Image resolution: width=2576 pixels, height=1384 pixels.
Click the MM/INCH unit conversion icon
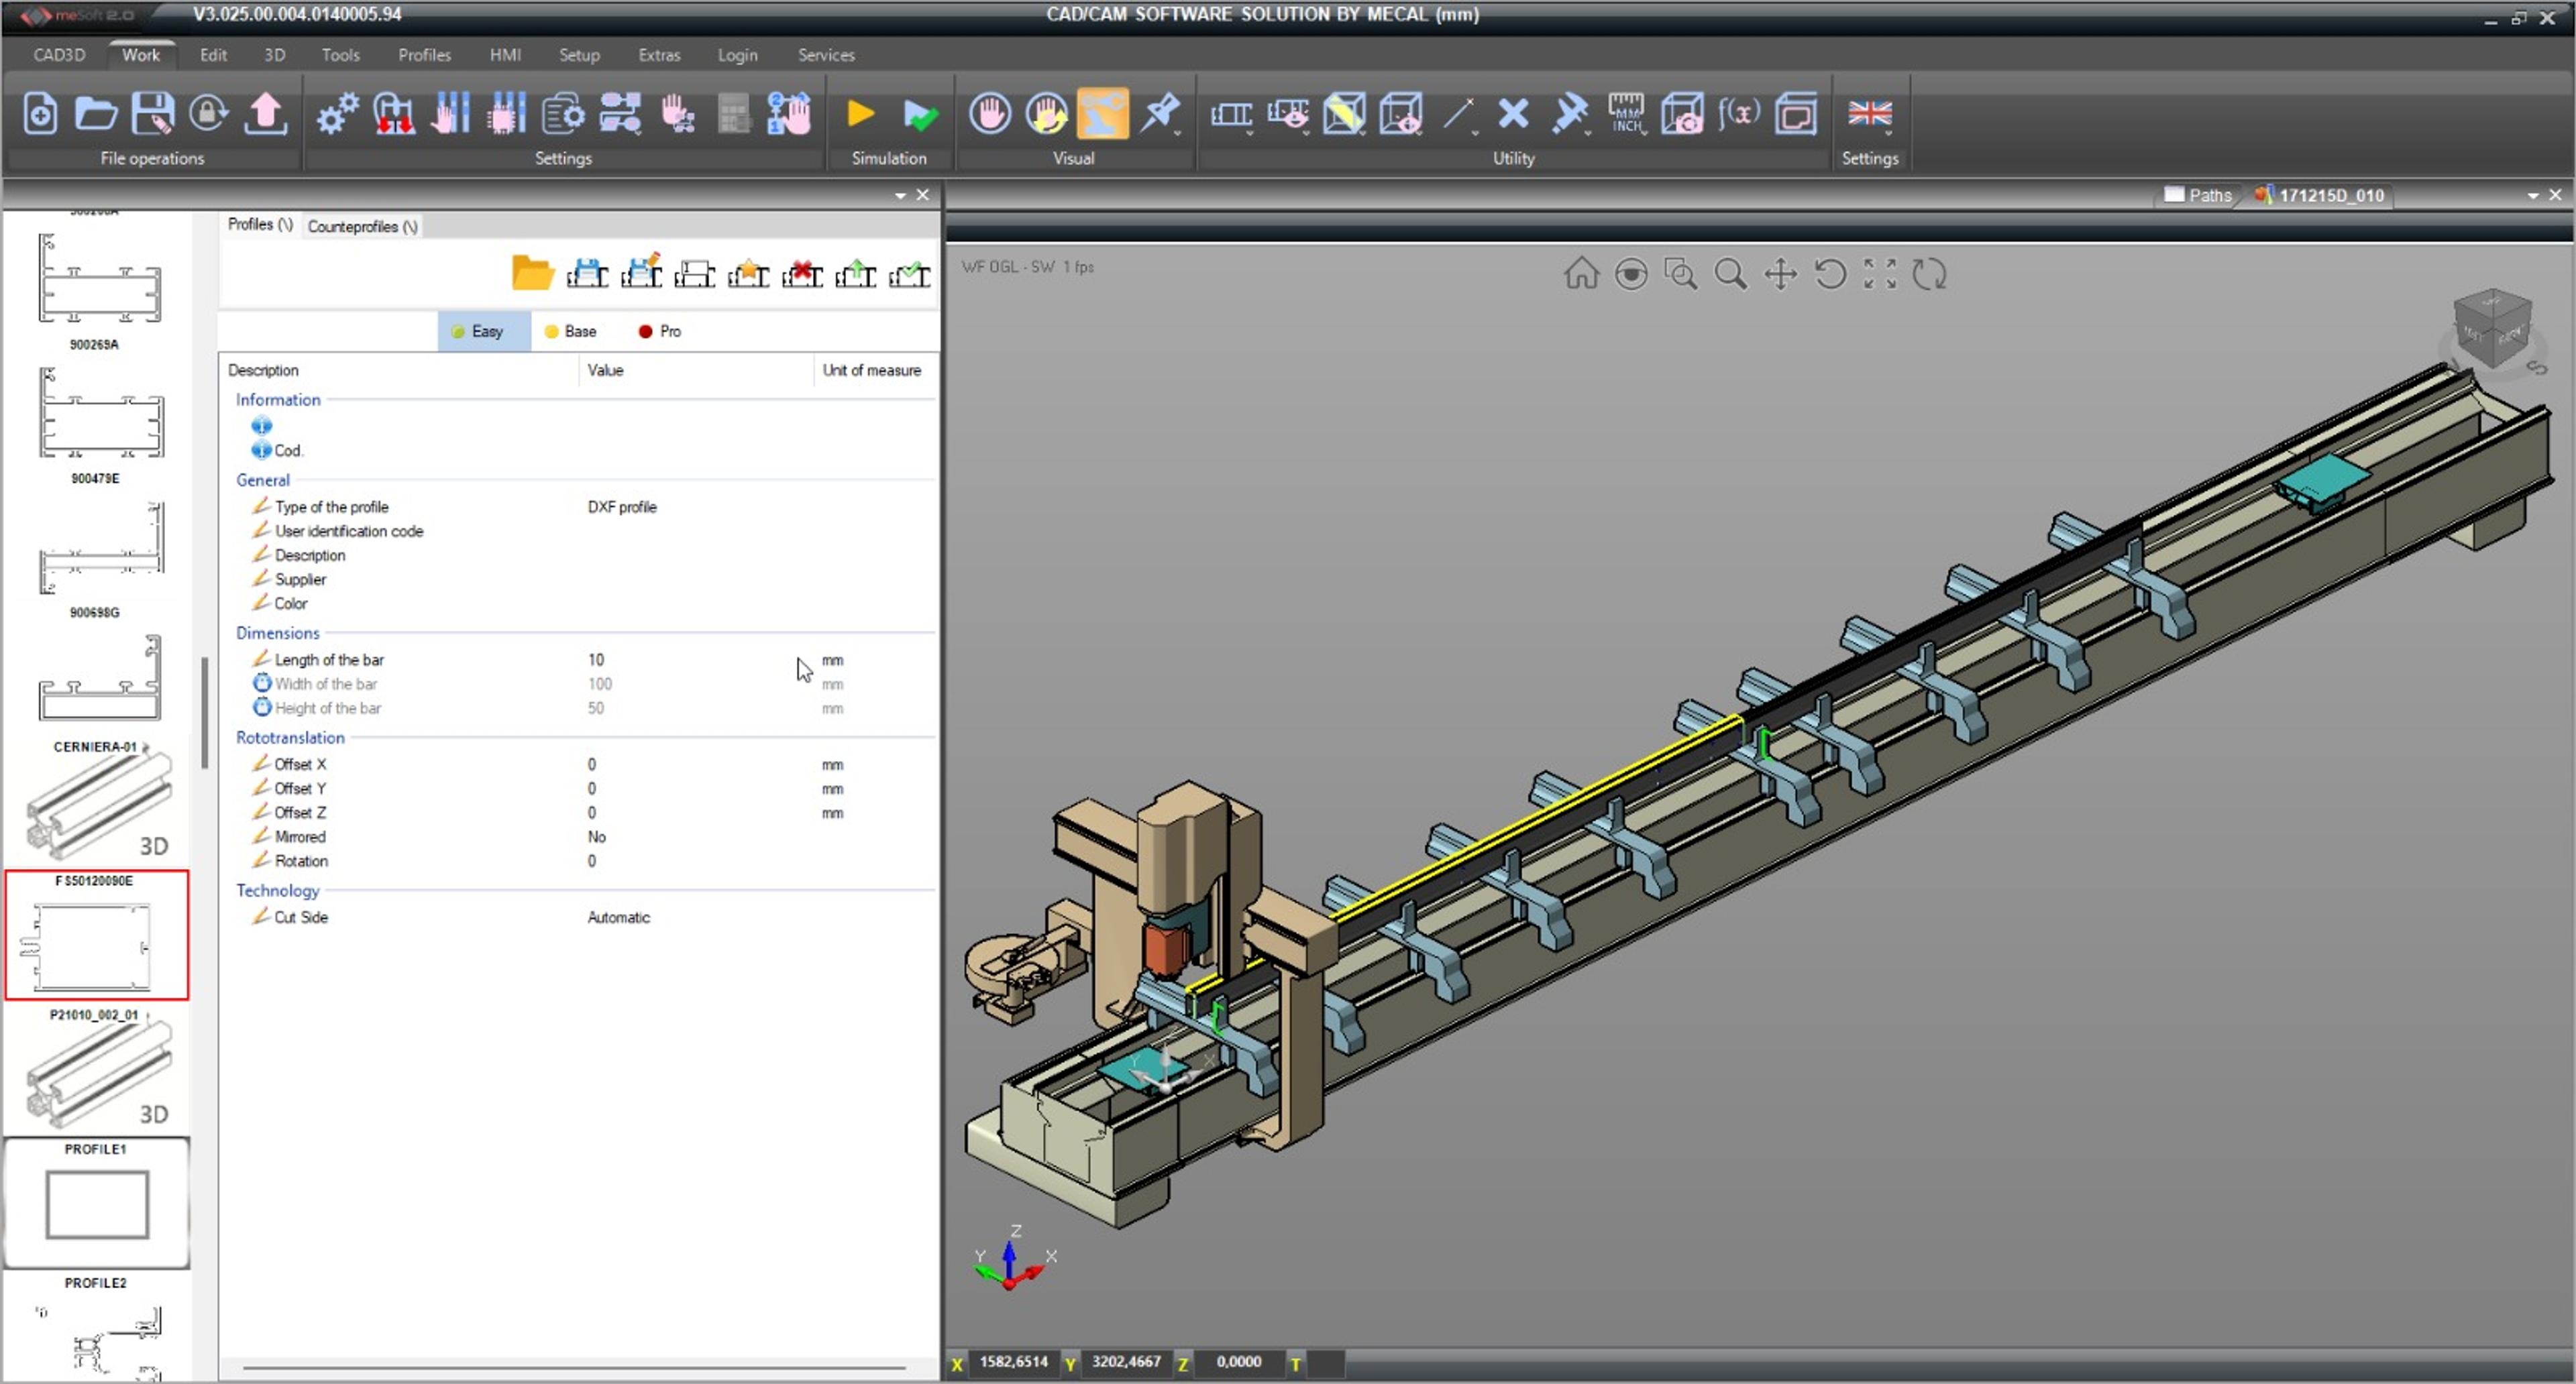click(x=1626, y=114)
